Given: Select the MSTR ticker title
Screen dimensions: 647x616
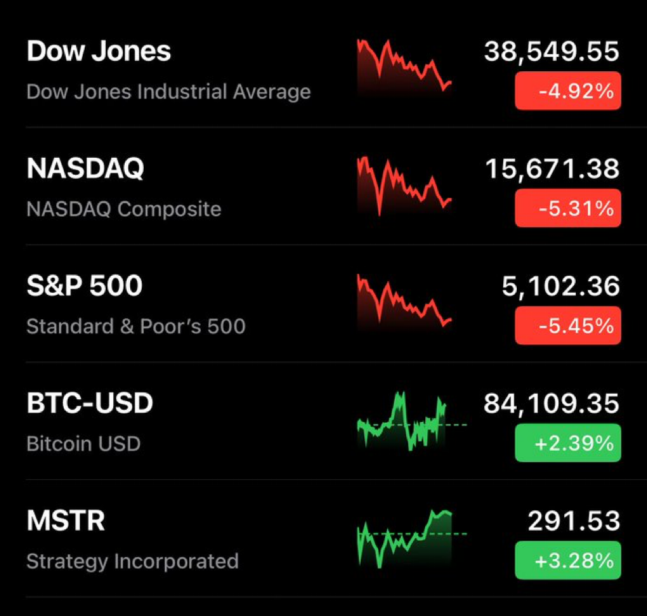Looking at the screenshot, I should (66, 520).
